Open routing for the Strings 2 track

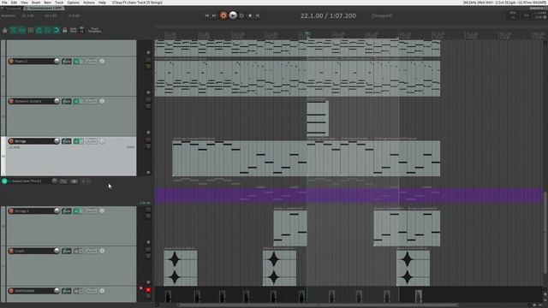click(67, 211)
